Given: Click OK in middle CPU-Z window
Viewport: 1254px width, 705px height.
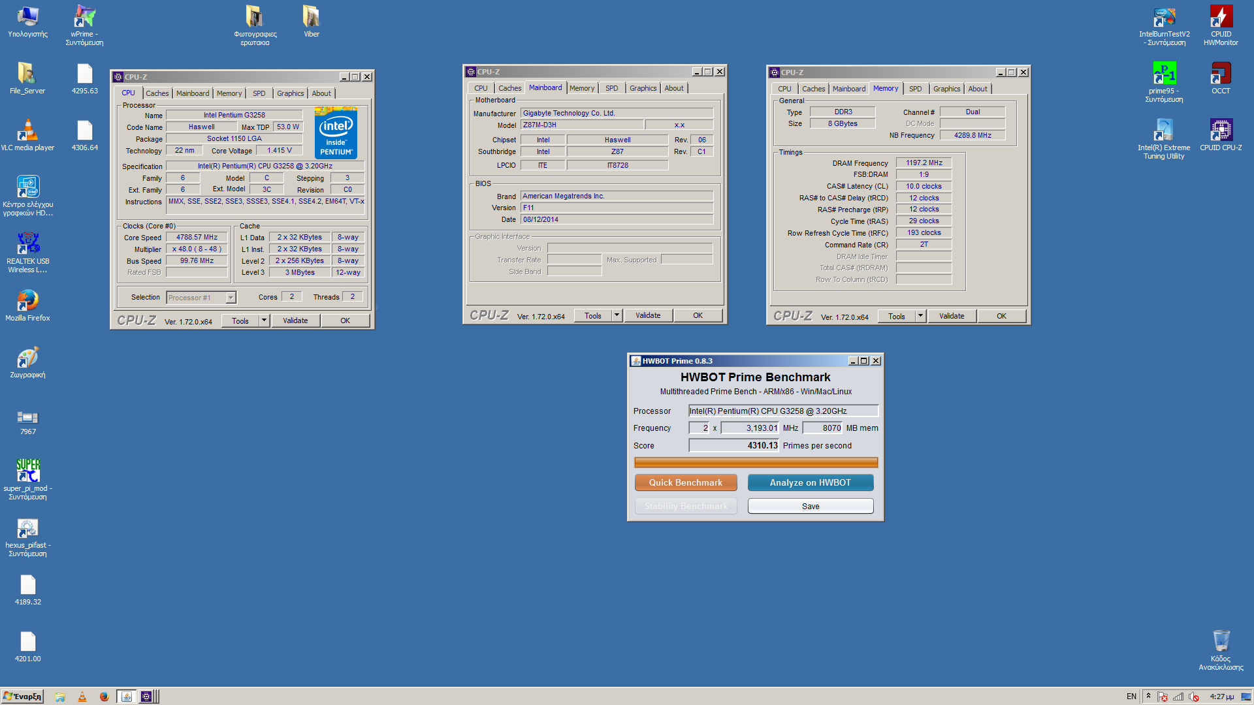Looking at the screenshot, I should pos(698,315).
